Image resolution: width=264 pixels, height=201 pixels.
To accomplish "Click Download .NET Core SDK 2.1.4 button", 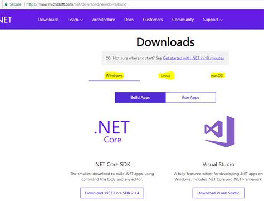I will (x=112, y=193).
